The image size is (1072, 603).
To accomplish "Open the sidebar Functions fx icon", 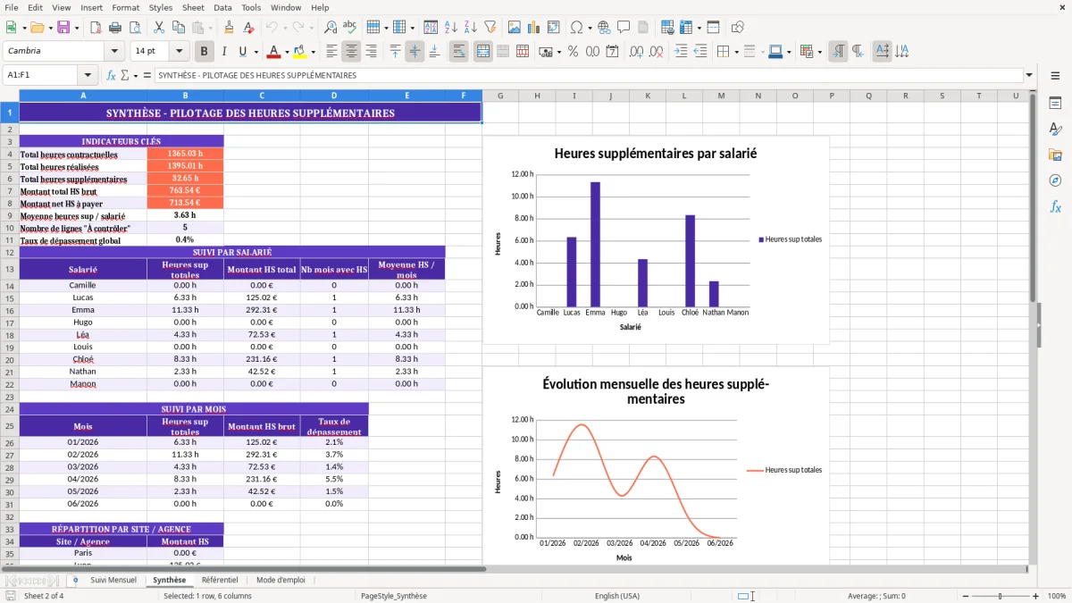I will point(1055,206).
